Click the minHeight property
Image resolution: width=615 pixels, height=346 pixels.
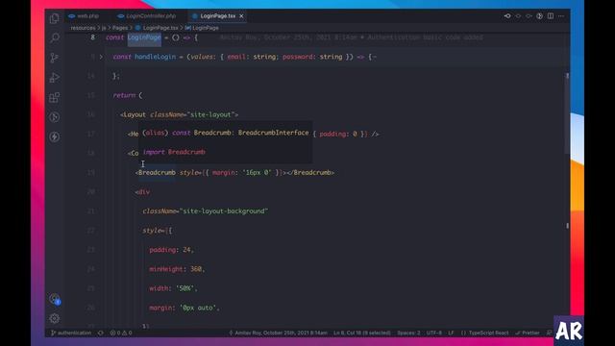click(166, 269)
